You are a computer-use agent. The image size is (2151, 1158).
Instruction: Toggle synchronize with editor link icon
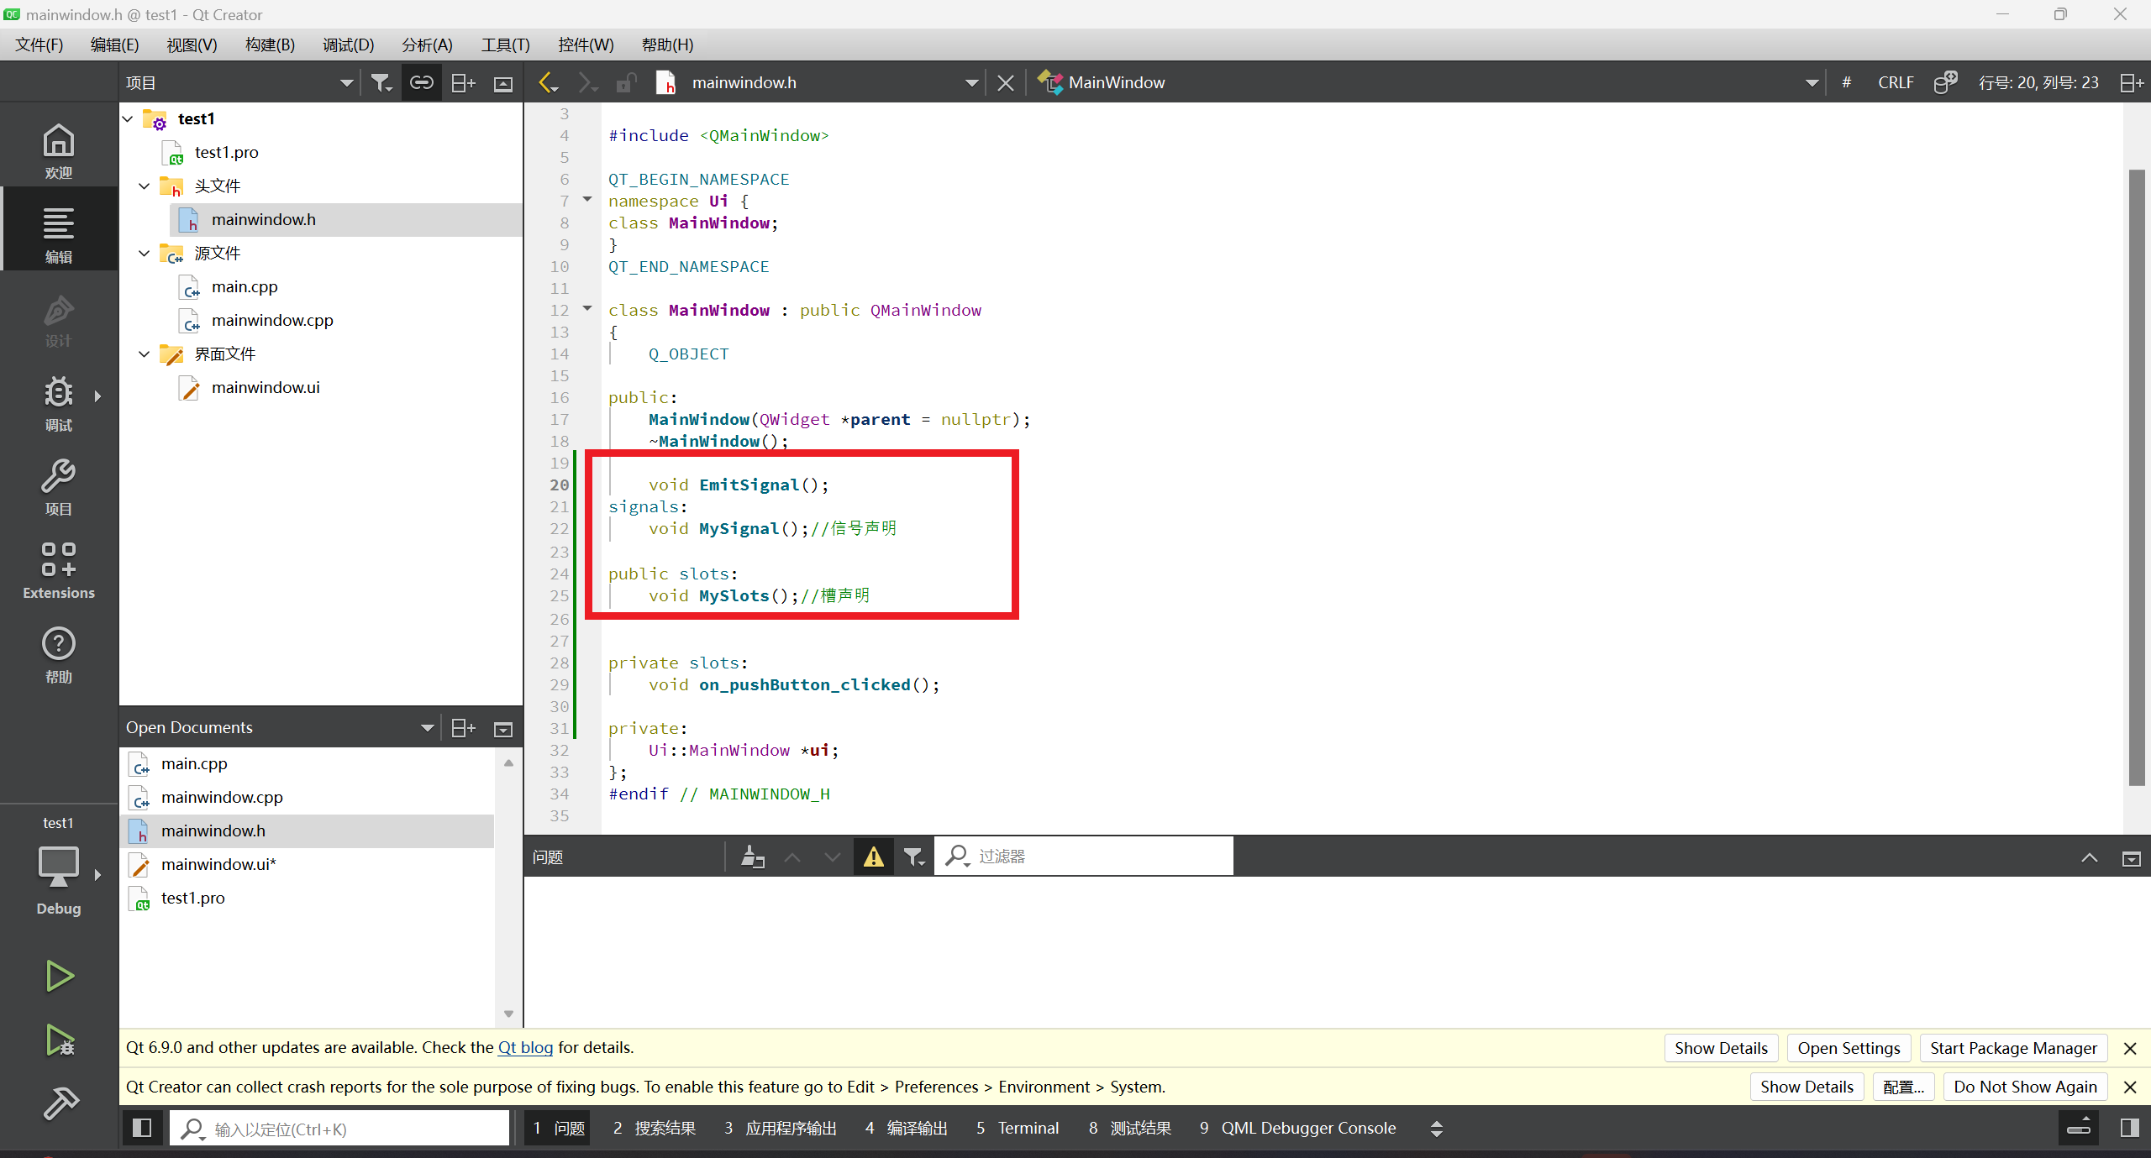point(421,82)
